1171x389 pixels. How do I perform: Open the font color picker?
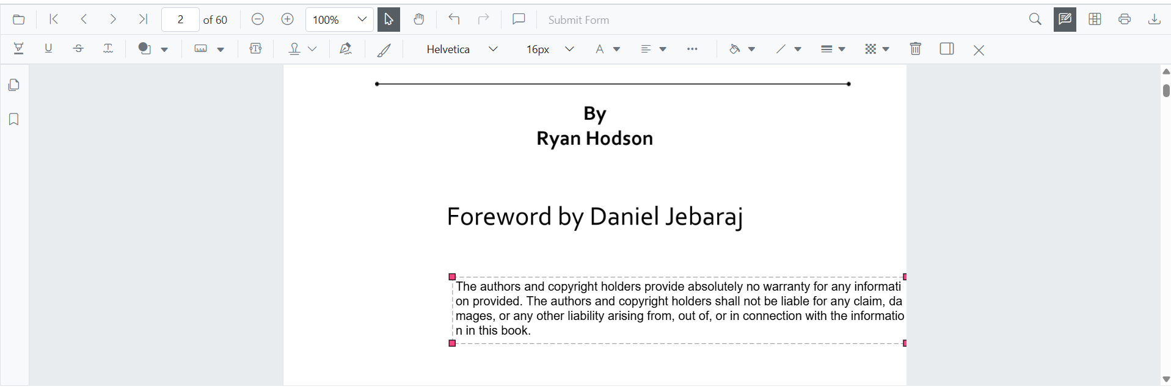pyautogui.click(x=607, y=49)
